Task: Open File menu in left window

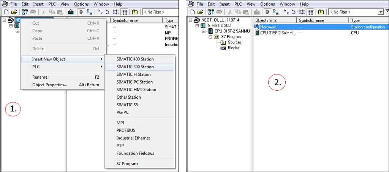Action: tap(13, 4)
